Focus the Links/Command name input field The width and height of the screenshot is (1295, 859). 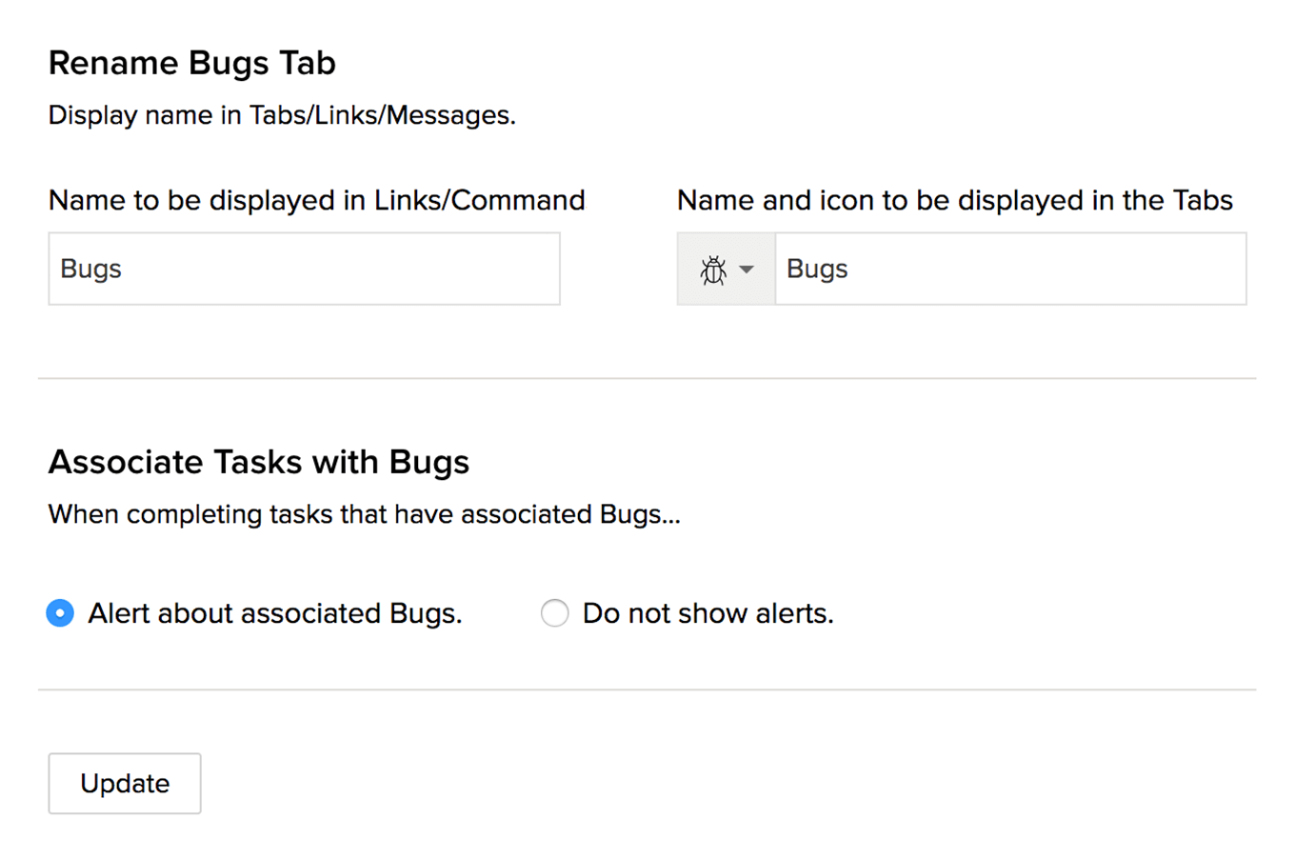tap(305, 269)
